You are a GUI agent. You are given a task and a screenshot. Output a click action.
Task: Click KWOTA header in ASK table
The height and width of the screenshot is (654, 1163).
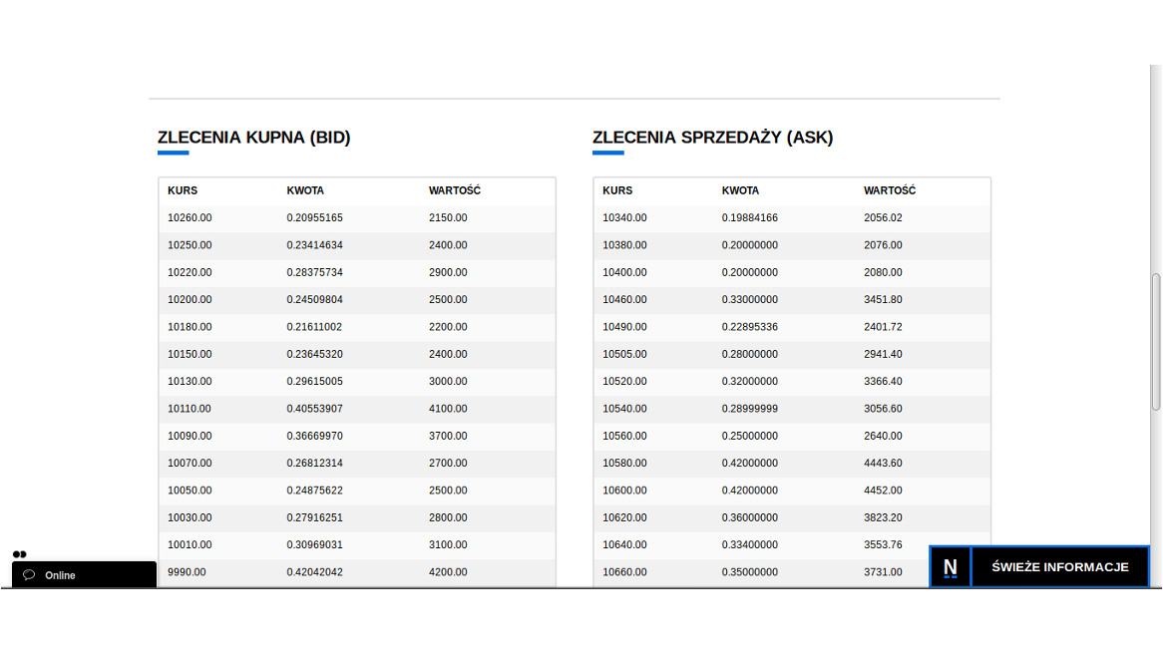point(740,190)
